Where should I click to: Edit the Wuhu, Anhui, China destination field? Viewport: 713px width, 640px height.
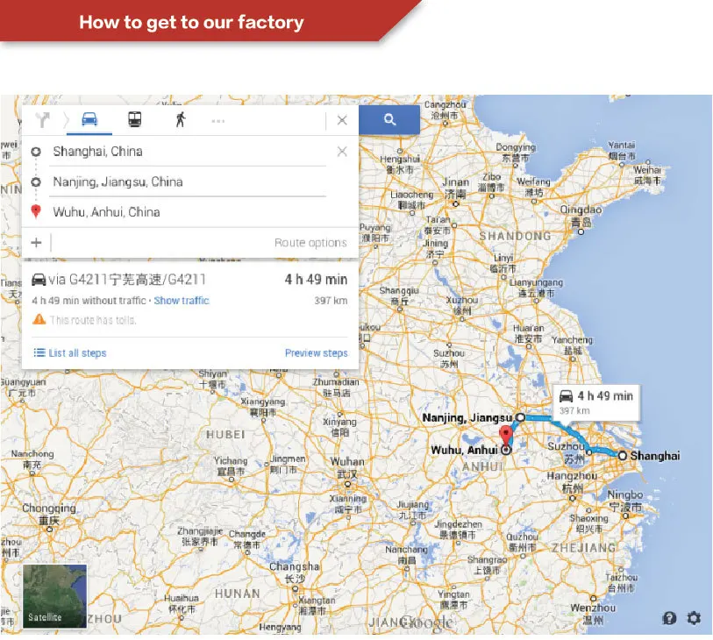188,212
